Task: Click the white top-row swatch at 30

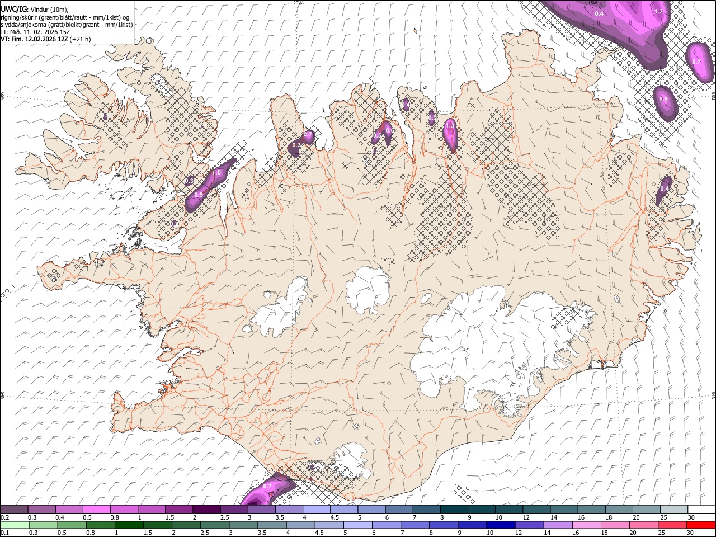Action: coord(701,509)
